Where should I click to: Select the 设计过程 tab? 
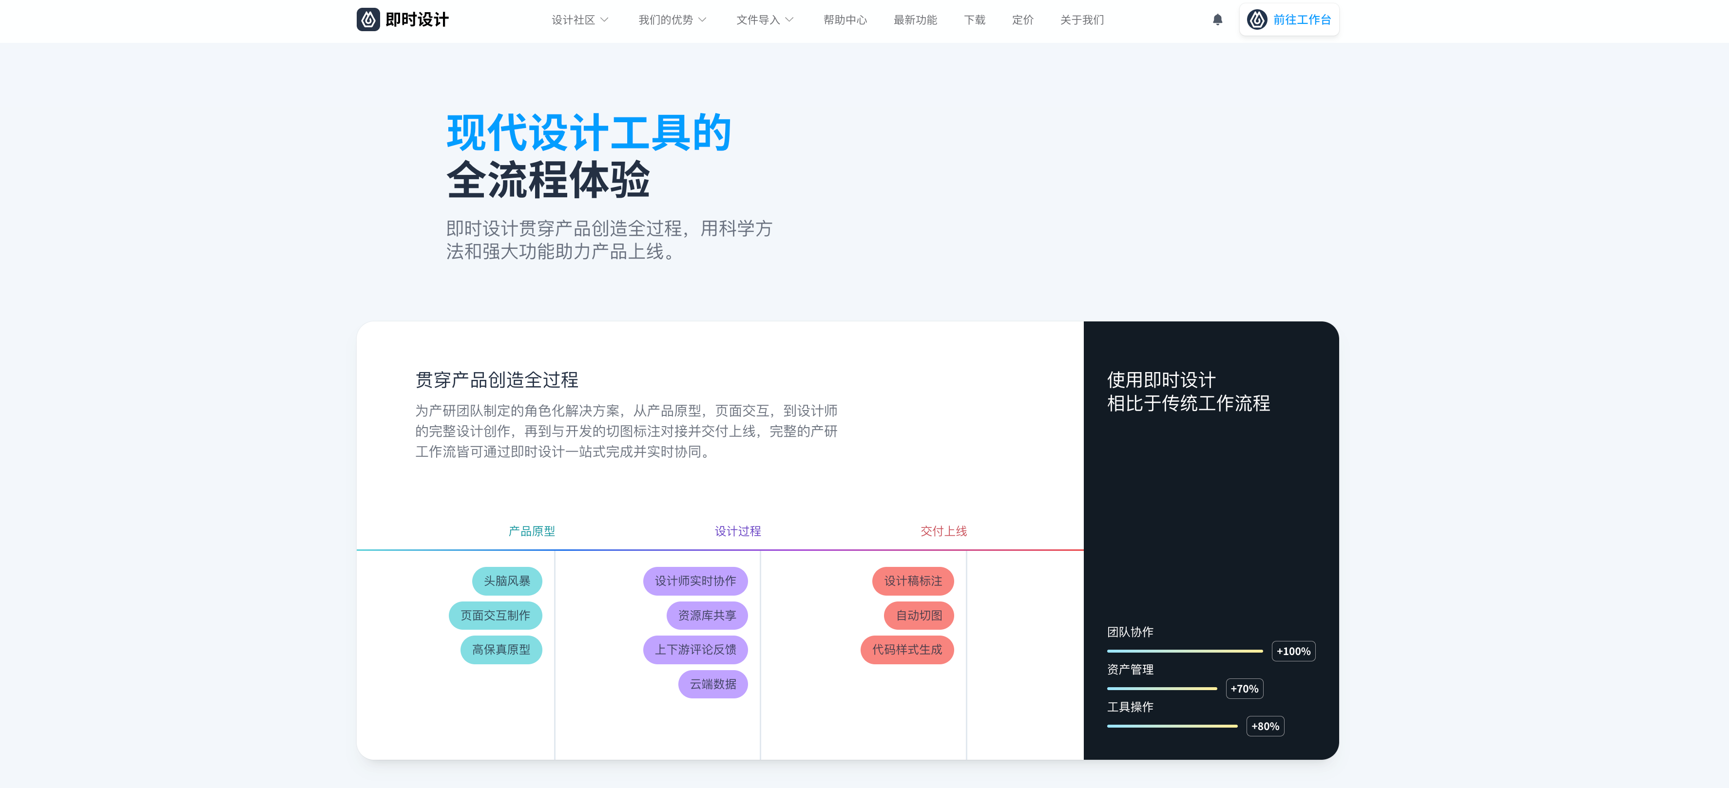click(738, 531)
